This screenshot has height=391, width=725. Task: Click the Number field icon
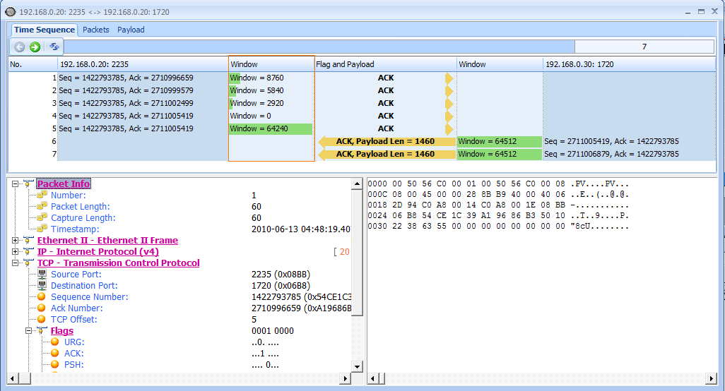pyautogui.click(x=42, y=194)
